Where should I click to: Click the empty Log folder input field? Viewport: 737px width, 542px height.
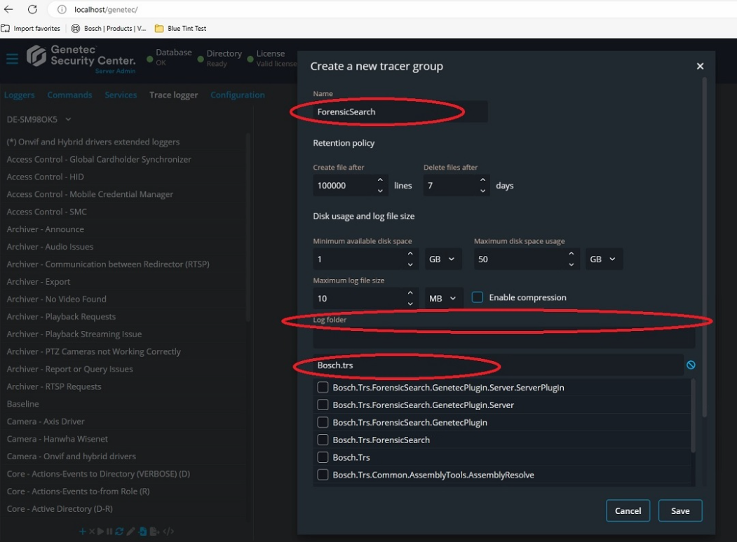[504, 339]
